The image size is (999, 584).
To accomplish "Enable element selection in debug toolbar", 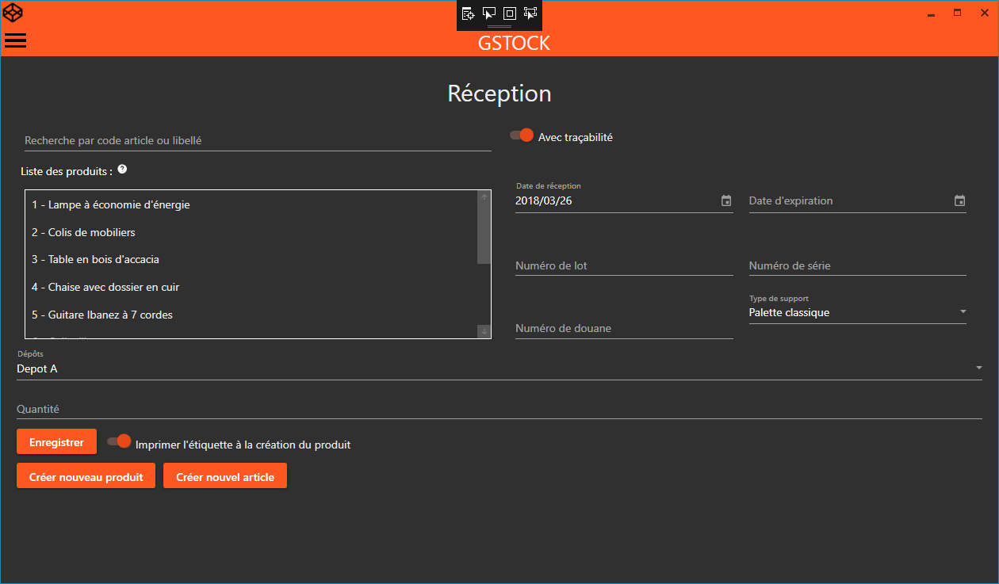I will [x=489, y=13].
